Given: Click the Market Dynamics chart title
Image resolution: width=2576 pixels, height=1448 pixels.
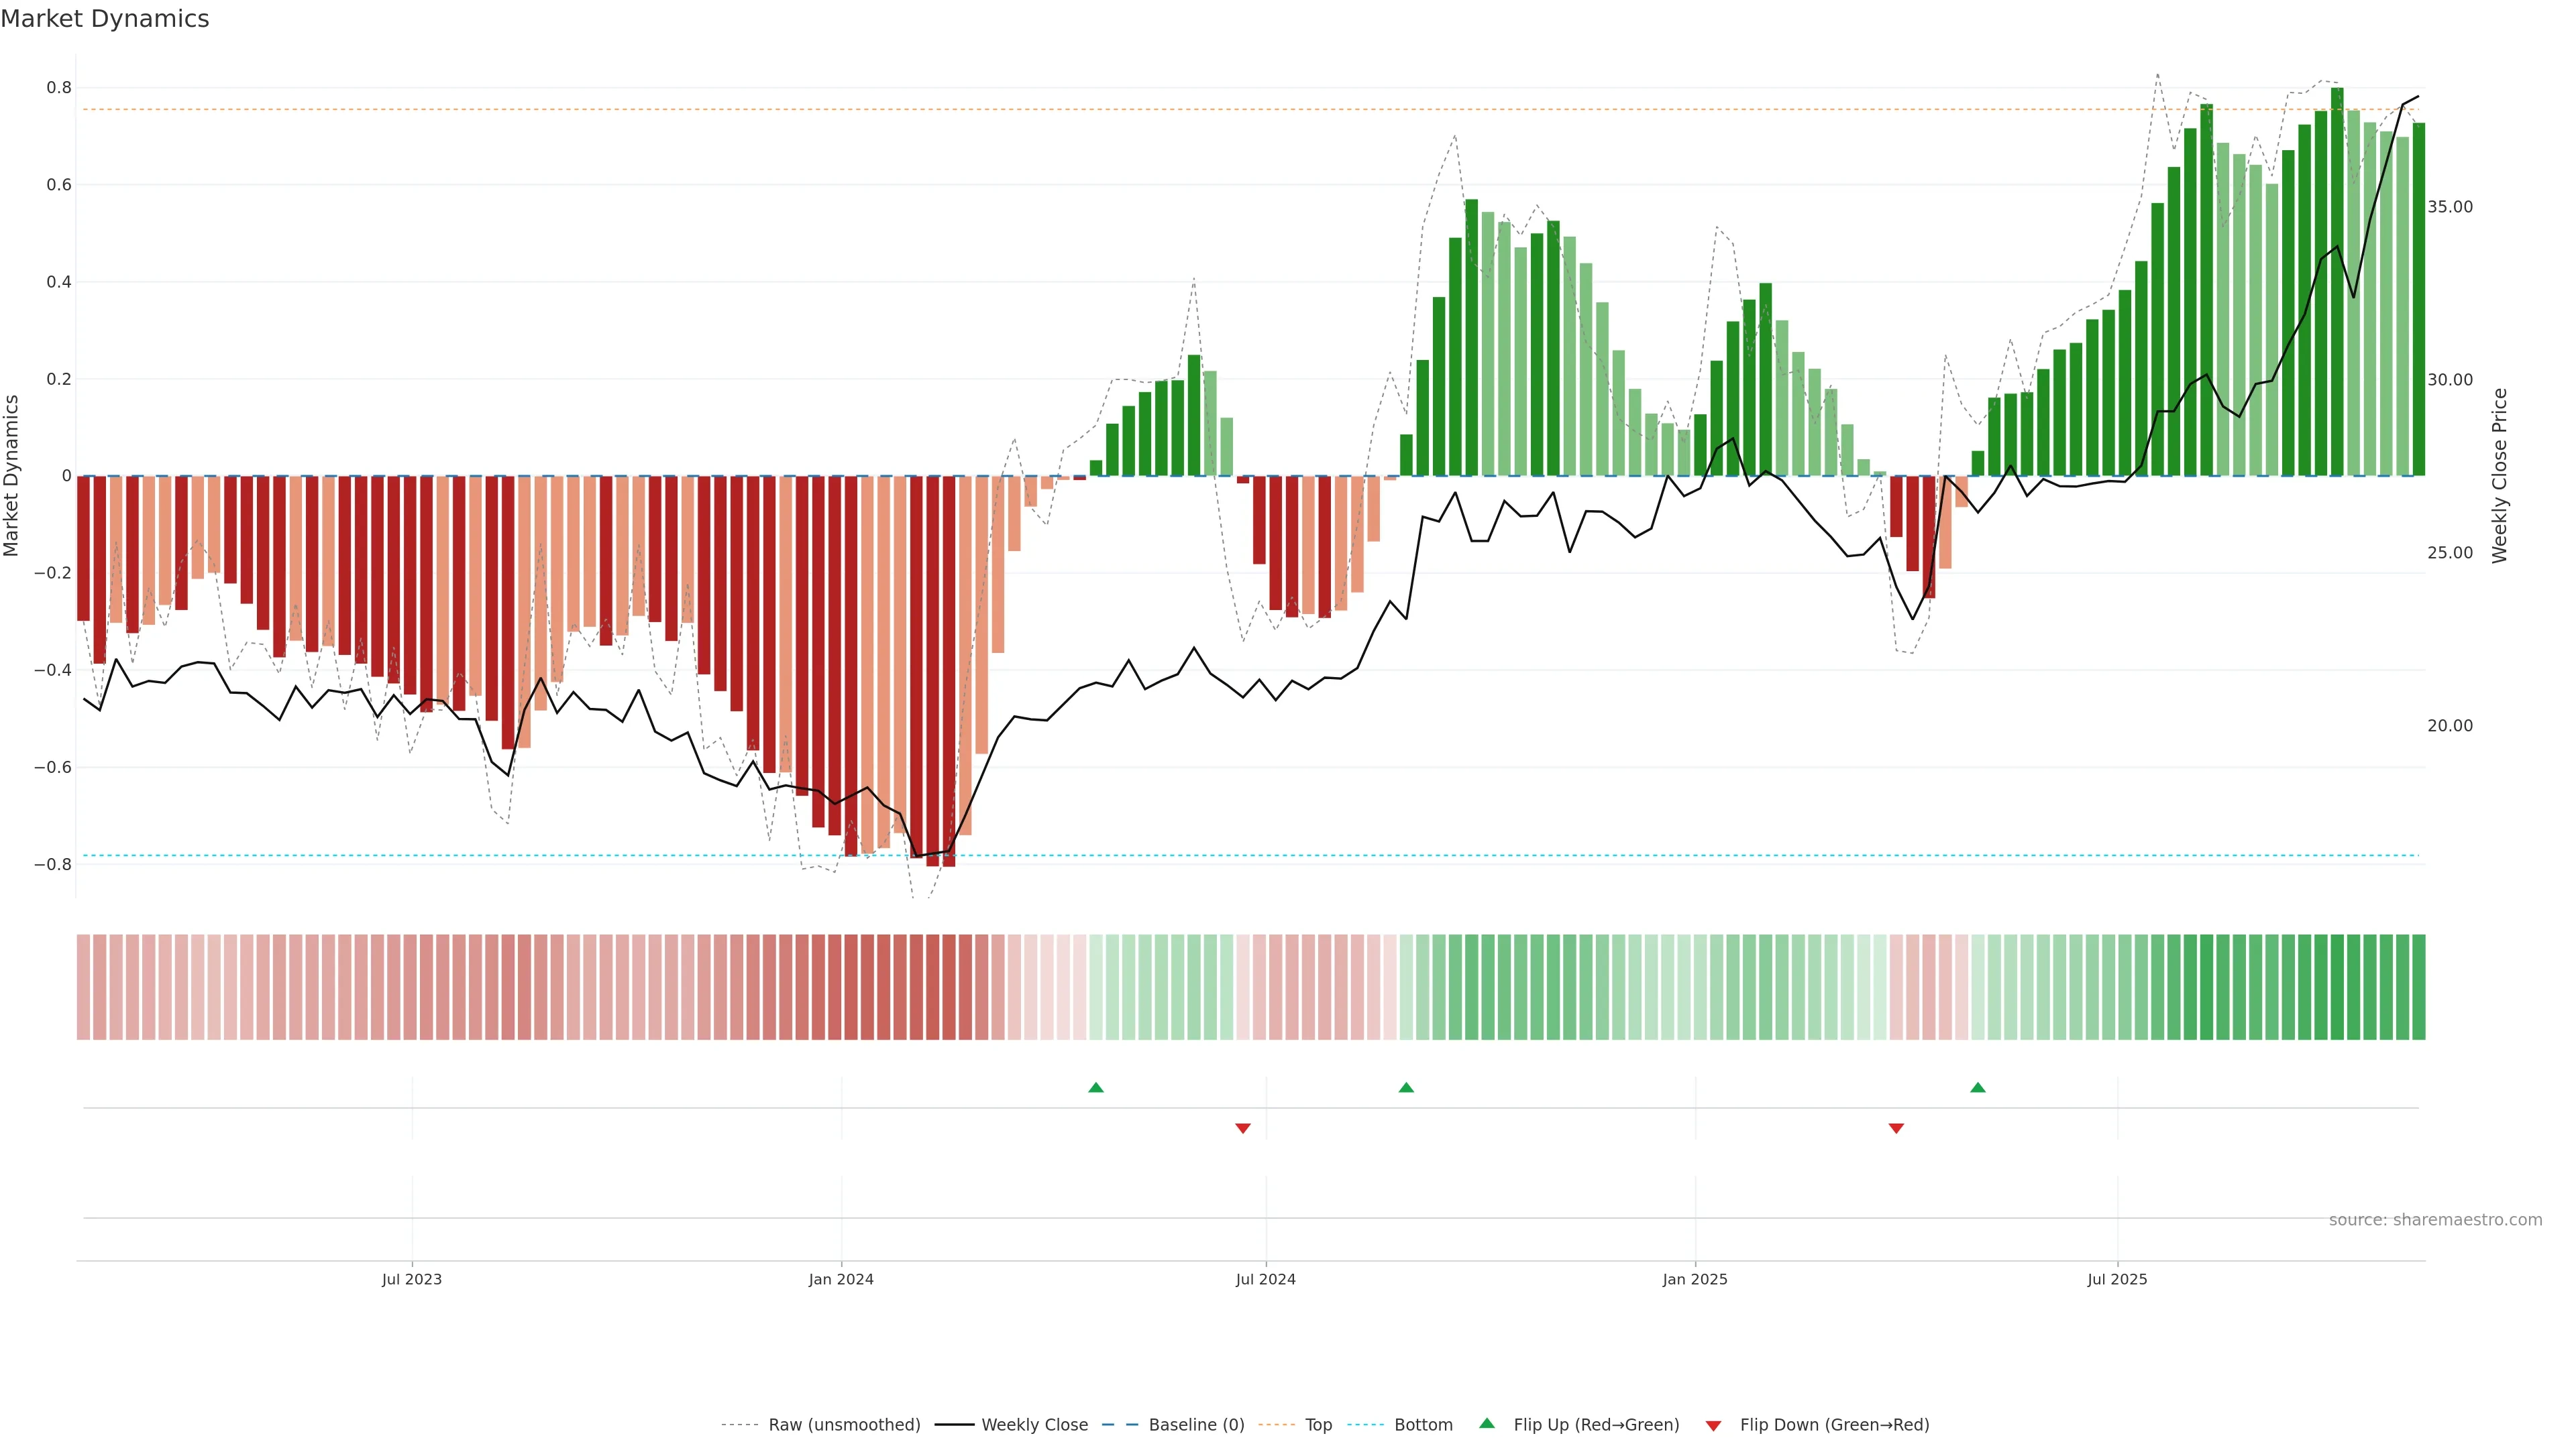Looking at the screenshot, I should click(x=105, y=19).
